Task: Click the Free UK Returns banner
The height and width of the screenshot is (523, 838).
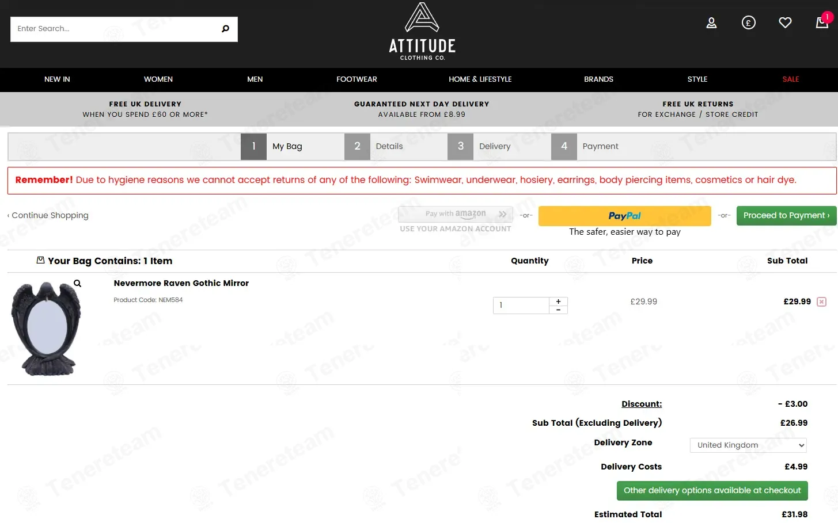Action: pyautogui.click(x=698, y=109)
